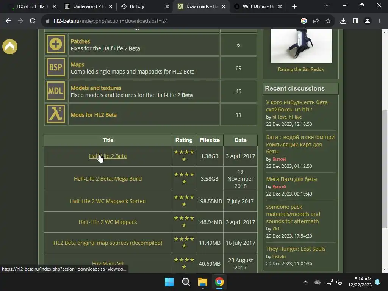The image size is (388, 291).
Task: Click the lambda Mods for HL2 Beta icon
Action: 56,114
